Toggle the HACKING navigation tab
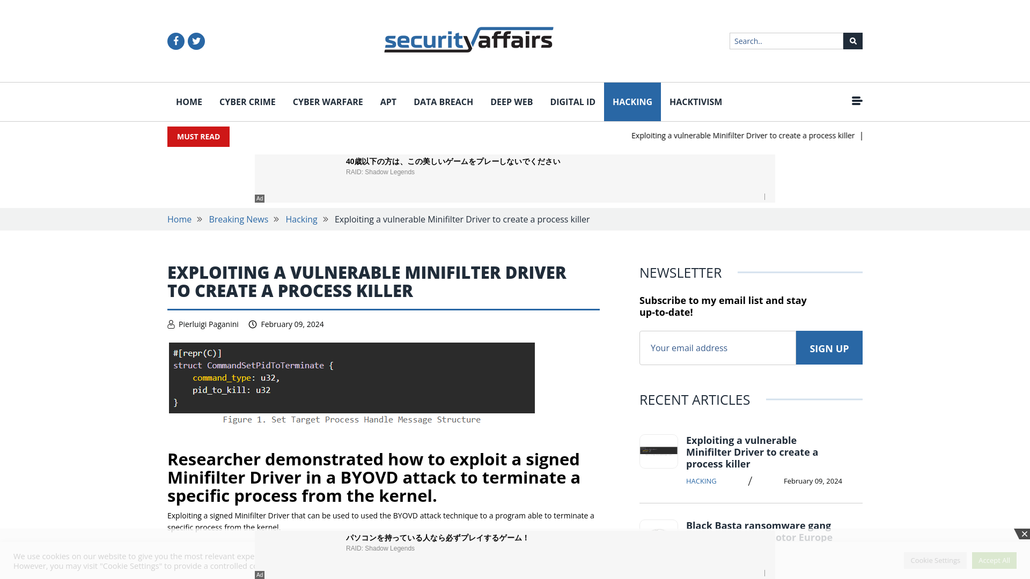 (632, 101)
